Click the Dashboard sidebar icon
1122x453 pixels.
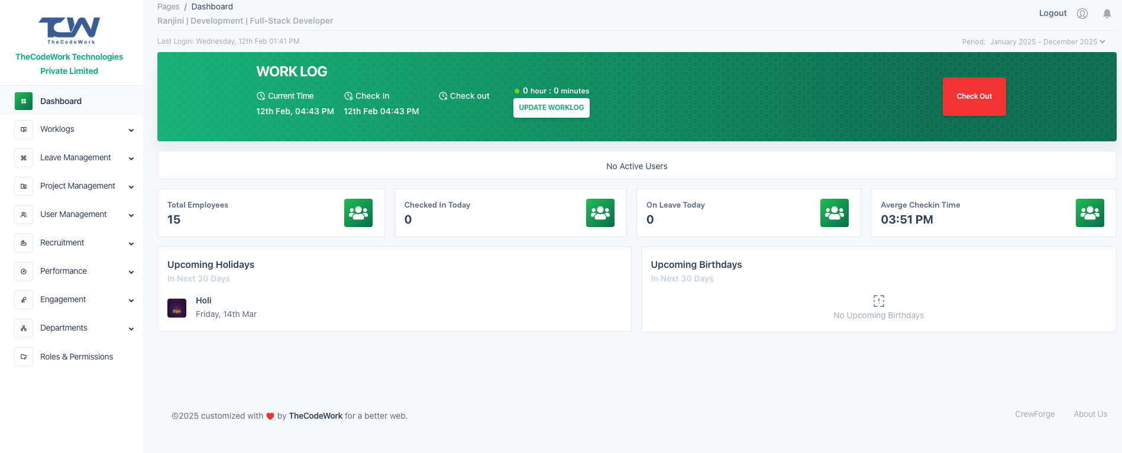(24, 101)
